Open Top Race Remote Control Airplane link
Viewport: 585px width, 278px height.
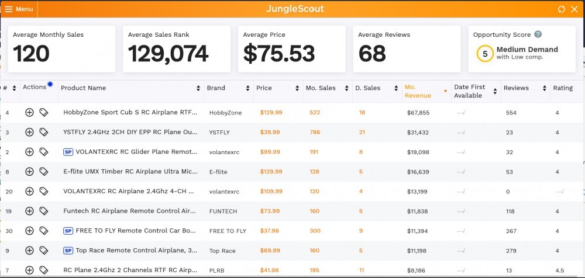[136, 251]
